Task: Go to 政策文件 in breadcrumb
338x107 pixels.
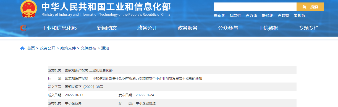Action: click(x=68, y=48)
